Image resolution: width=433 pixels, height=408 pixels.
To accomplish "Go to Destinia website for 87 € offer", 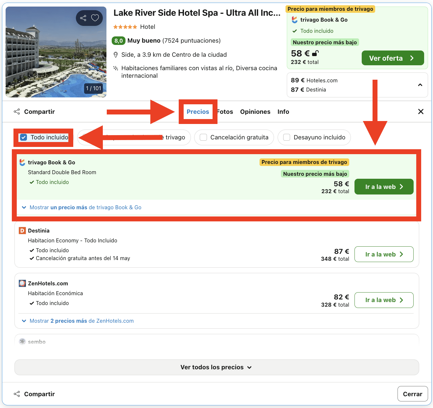I will click(384, 254).
